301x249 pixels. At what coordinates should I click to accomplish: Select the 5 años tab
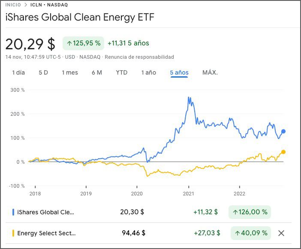[179, 72]
